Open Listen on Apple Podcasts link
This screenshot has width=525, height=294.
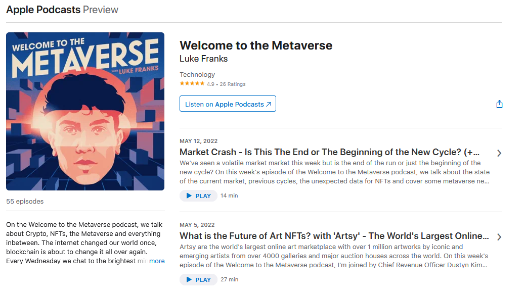point(228,104)
